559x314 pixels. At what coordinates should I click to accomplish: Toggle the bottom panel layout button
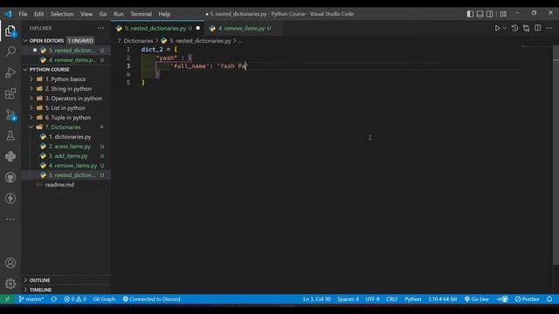click(x=480, y=14)
